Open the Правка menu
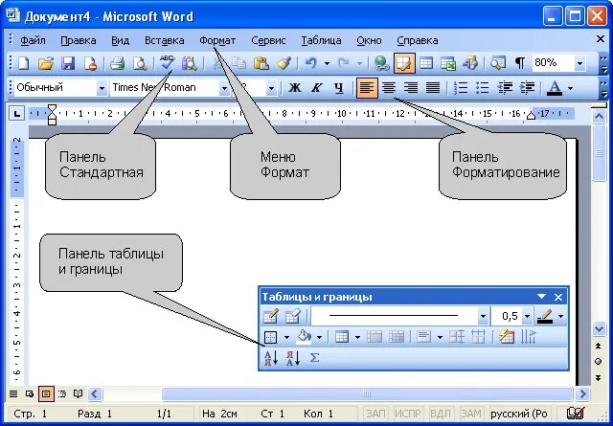The width and height of the screenshot is (613, 426). click(79, 40)
